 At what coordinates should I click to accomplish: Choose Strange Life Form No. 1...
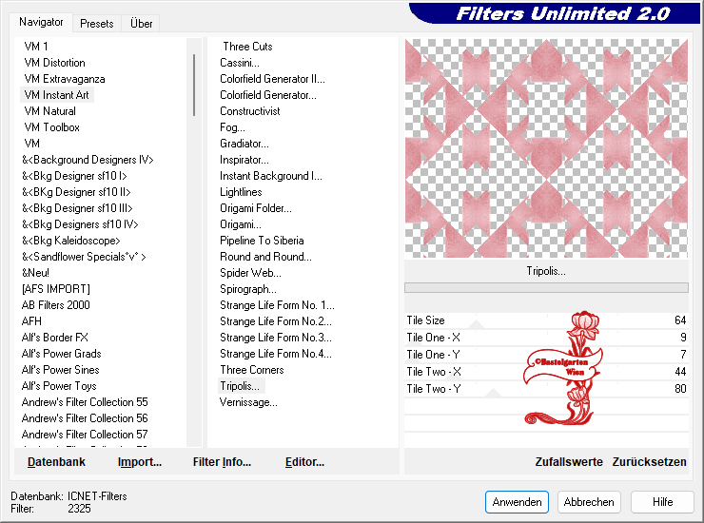coord(277,305)
